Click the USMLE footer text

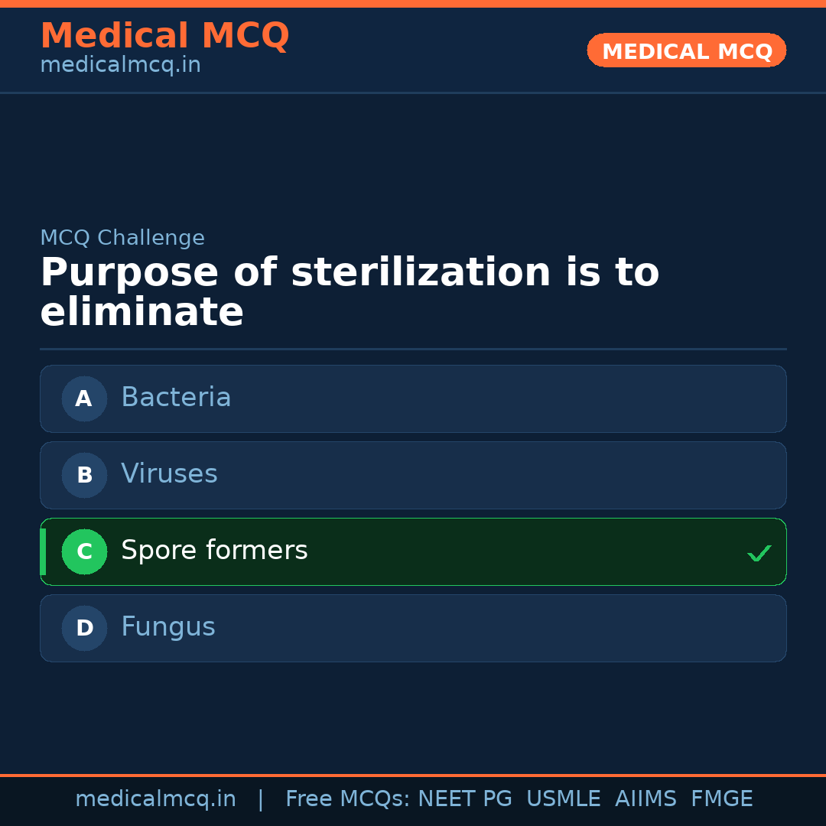[563, 799]
